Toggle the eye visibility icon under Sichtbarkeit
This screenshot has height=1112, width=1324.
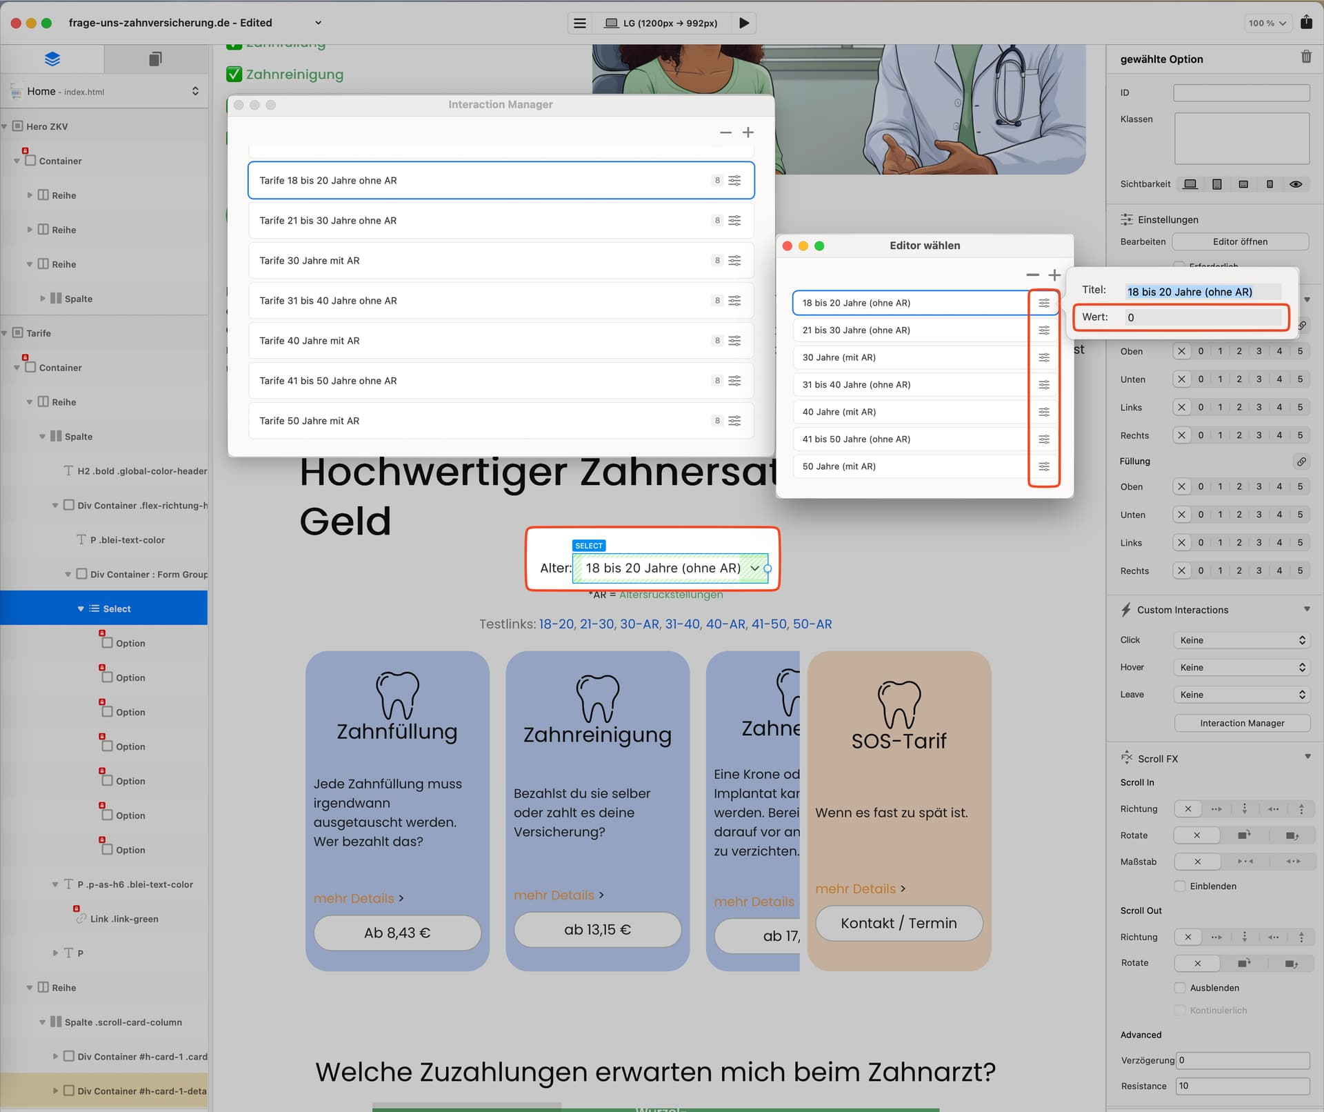pyautogui.click(x=1296, y=184)
